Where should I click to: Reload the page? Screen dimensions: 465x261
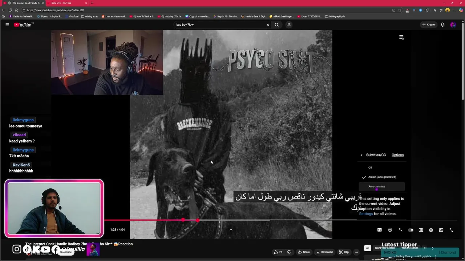click(10, 10)
